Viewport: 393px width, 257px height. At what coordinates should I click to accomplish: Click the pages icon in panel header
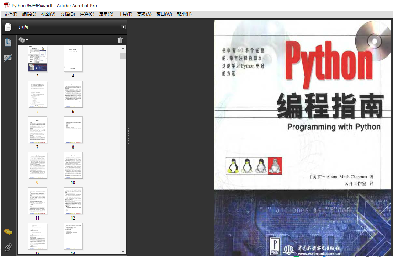coord(8,27)
